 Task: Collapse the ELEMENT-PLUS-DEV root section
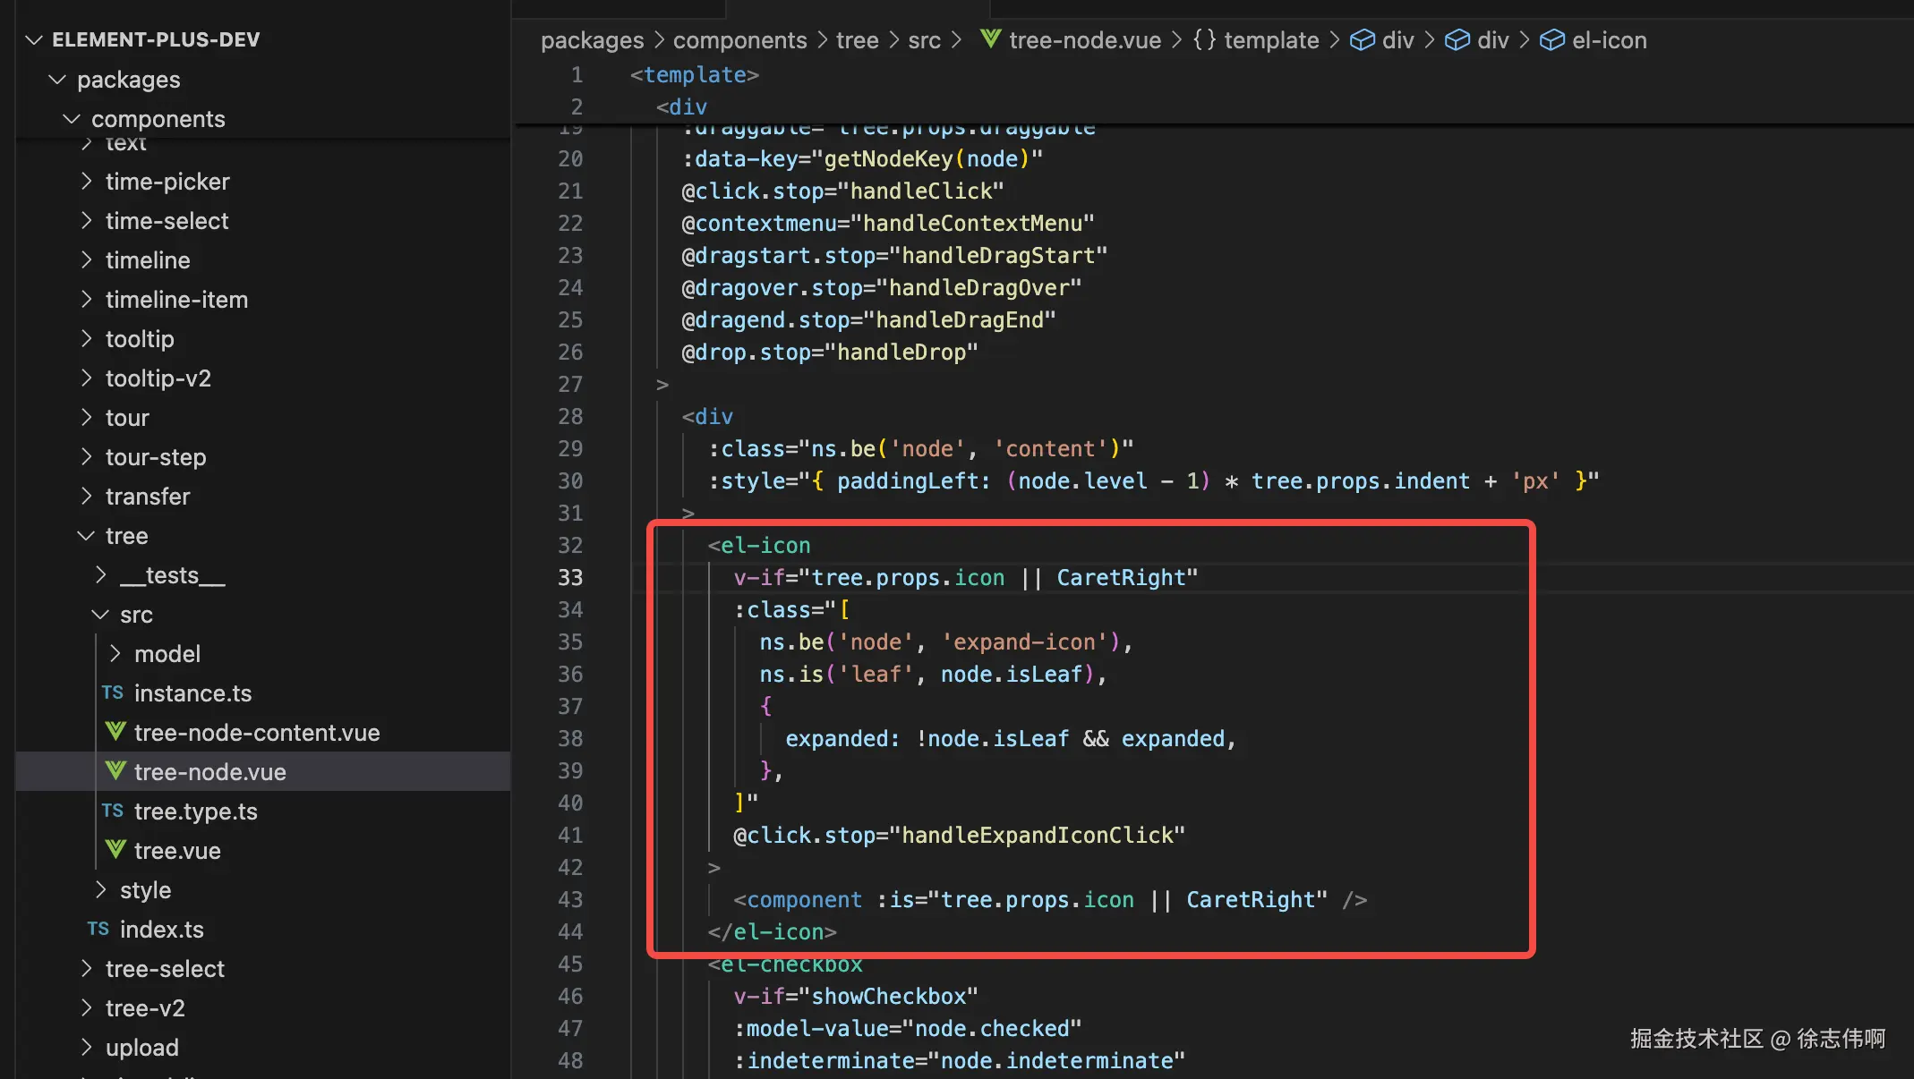[x=34, y=39]
